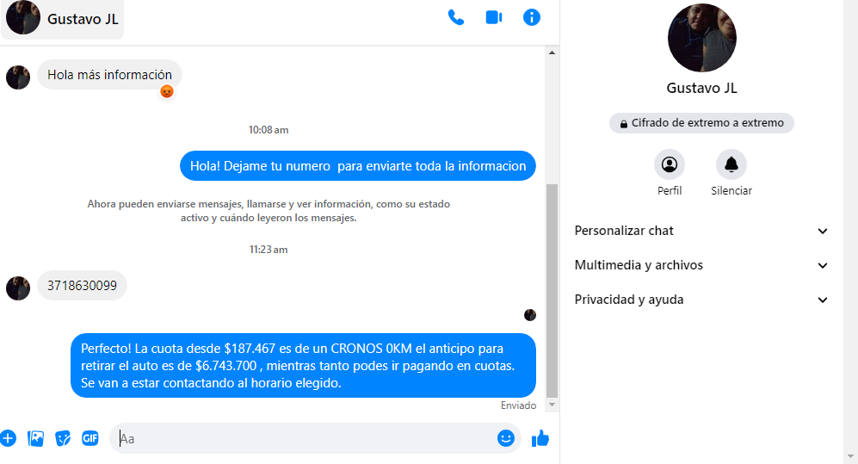The image size is (858, 464).
Task: Click the Cifrado de extremo a extremo badge
Action: pyautogui.click(x=701, y=123)
